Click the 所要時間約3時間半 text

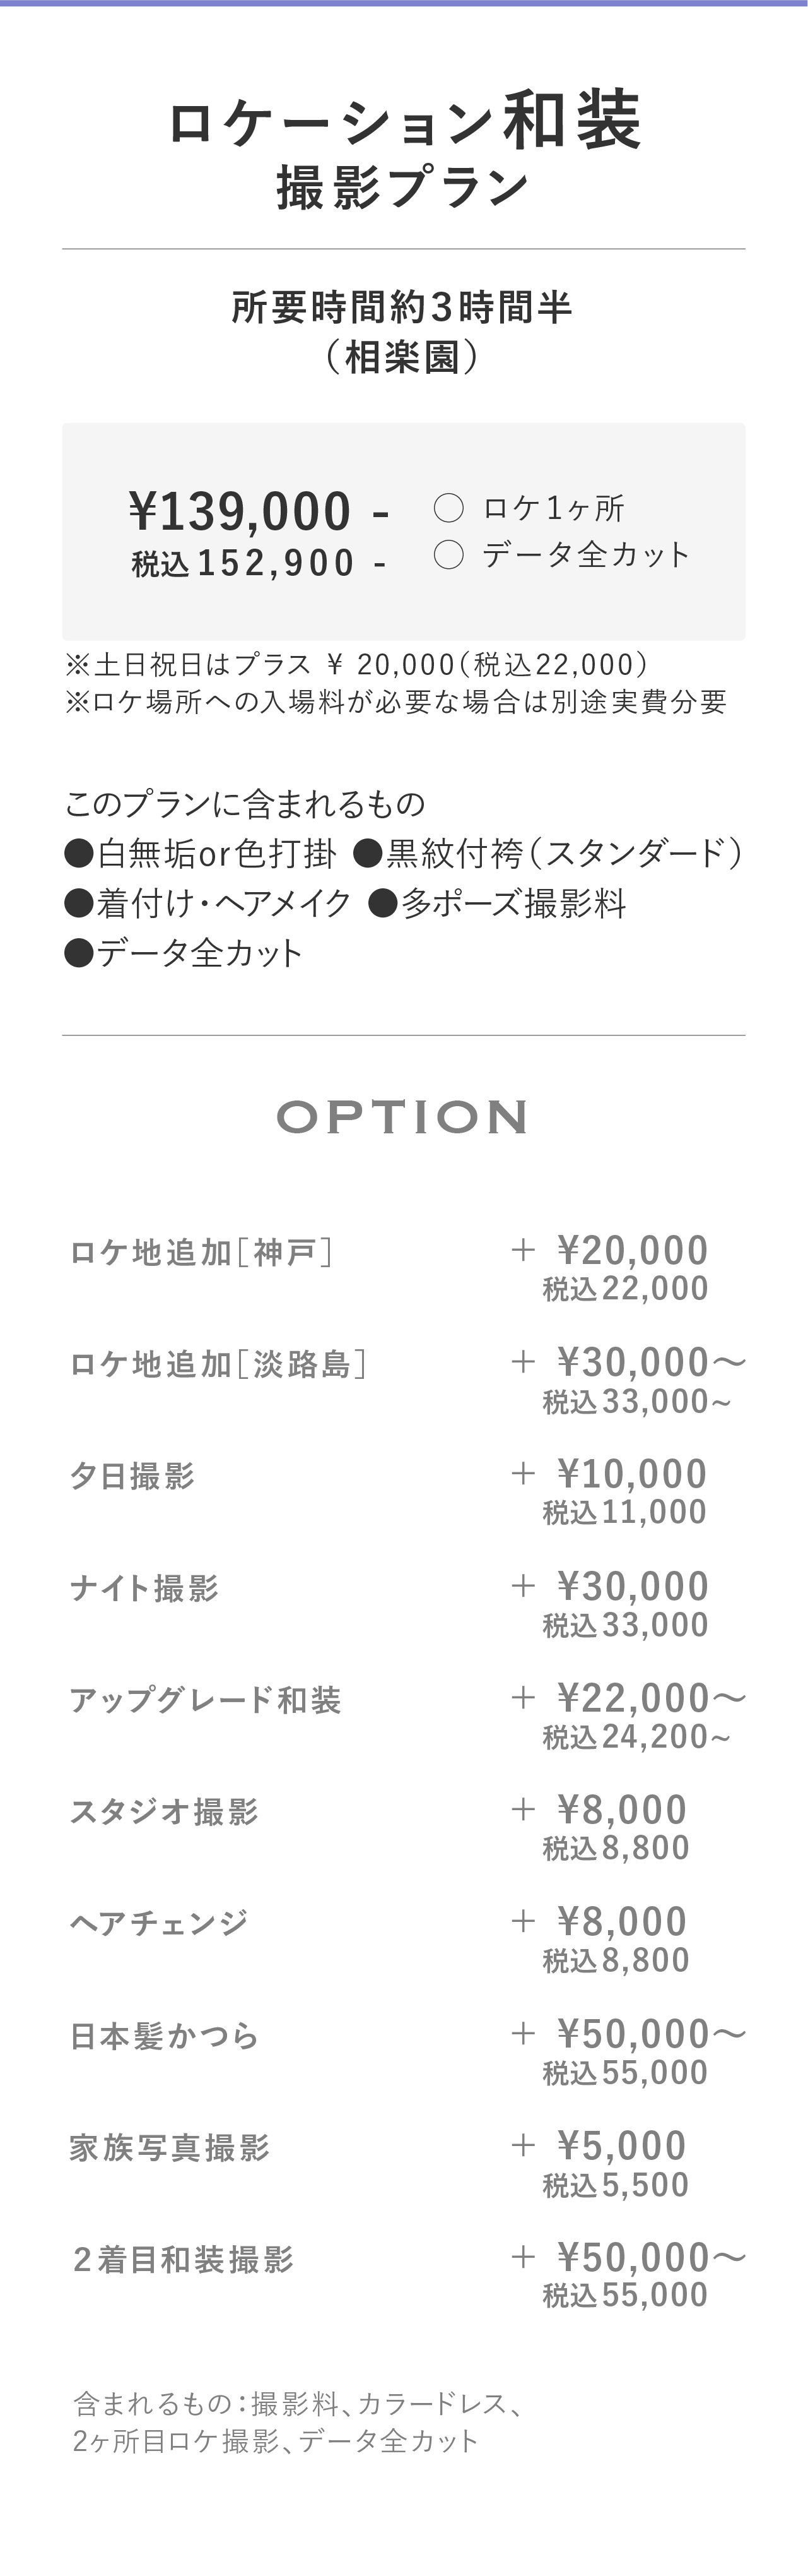point(402,307)
